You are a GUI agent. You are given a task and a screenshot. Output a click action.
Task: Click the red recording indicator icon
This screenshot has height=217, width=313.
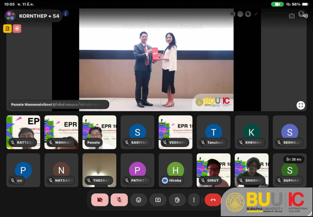pyautogui.click(x=17, y=29)
